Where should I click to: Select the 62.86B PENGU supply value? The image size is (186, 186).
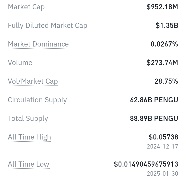click(154, 100)
